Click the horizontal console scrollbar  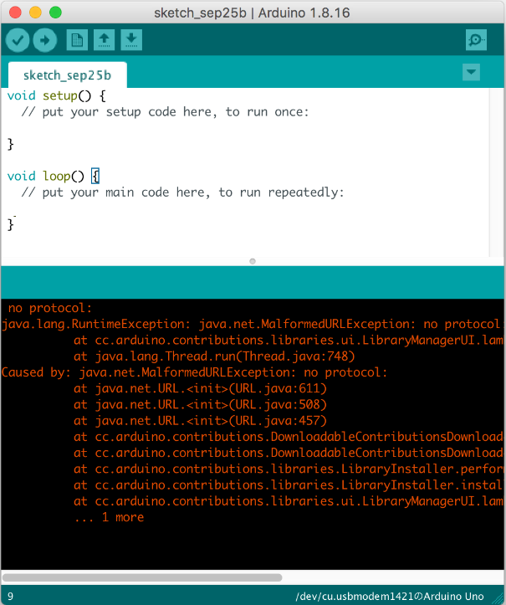pyautogui.click(x=142, y=577)
